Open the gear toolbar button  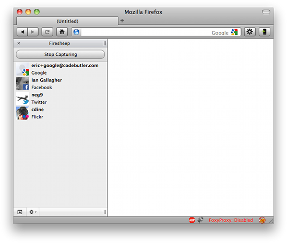[x=249, y=32]
